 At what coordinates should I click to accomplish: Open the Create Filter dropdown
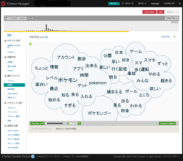click(172, 18)
